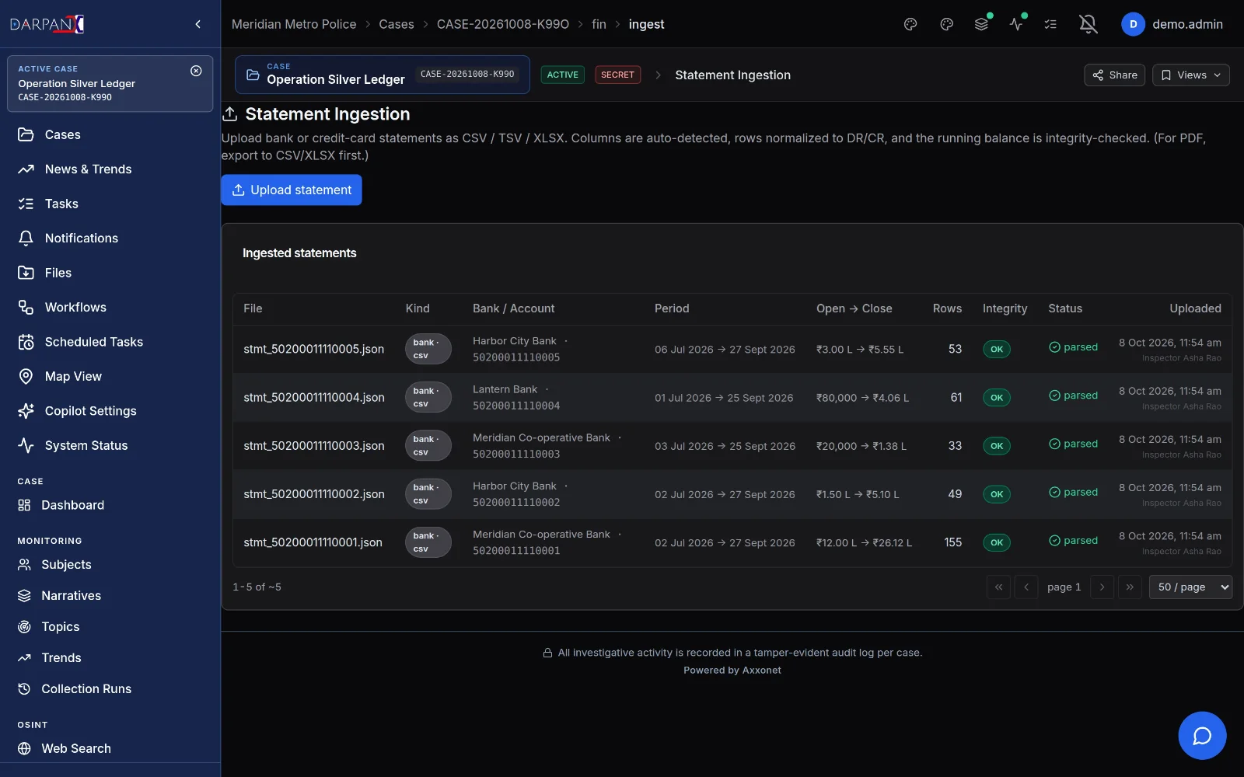Click the Map View pin icon

point(26,376)
